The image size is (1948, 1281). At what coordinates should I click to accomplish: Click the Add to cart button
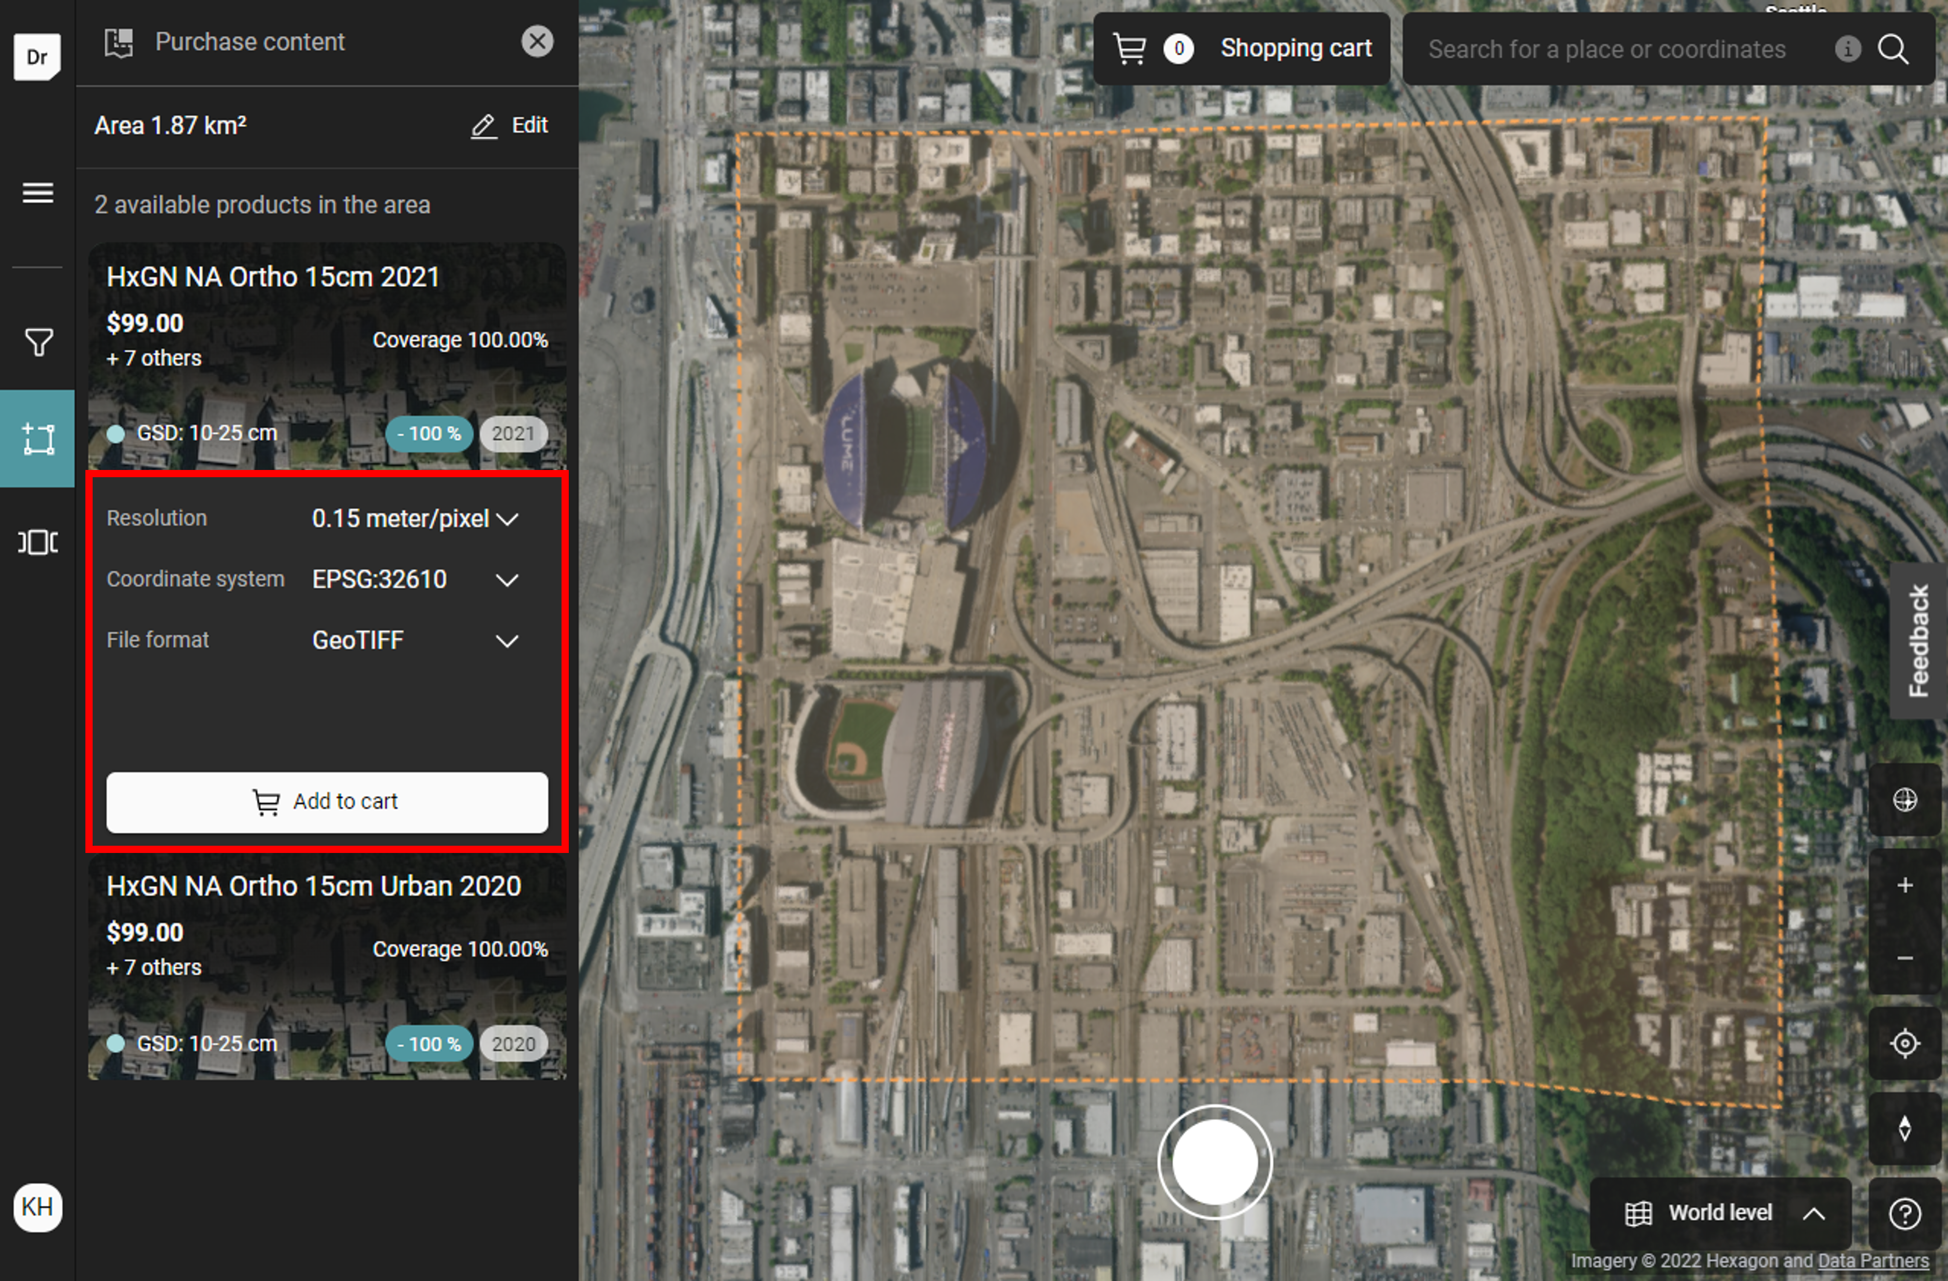pyautogui.click(x=327, y=802)
